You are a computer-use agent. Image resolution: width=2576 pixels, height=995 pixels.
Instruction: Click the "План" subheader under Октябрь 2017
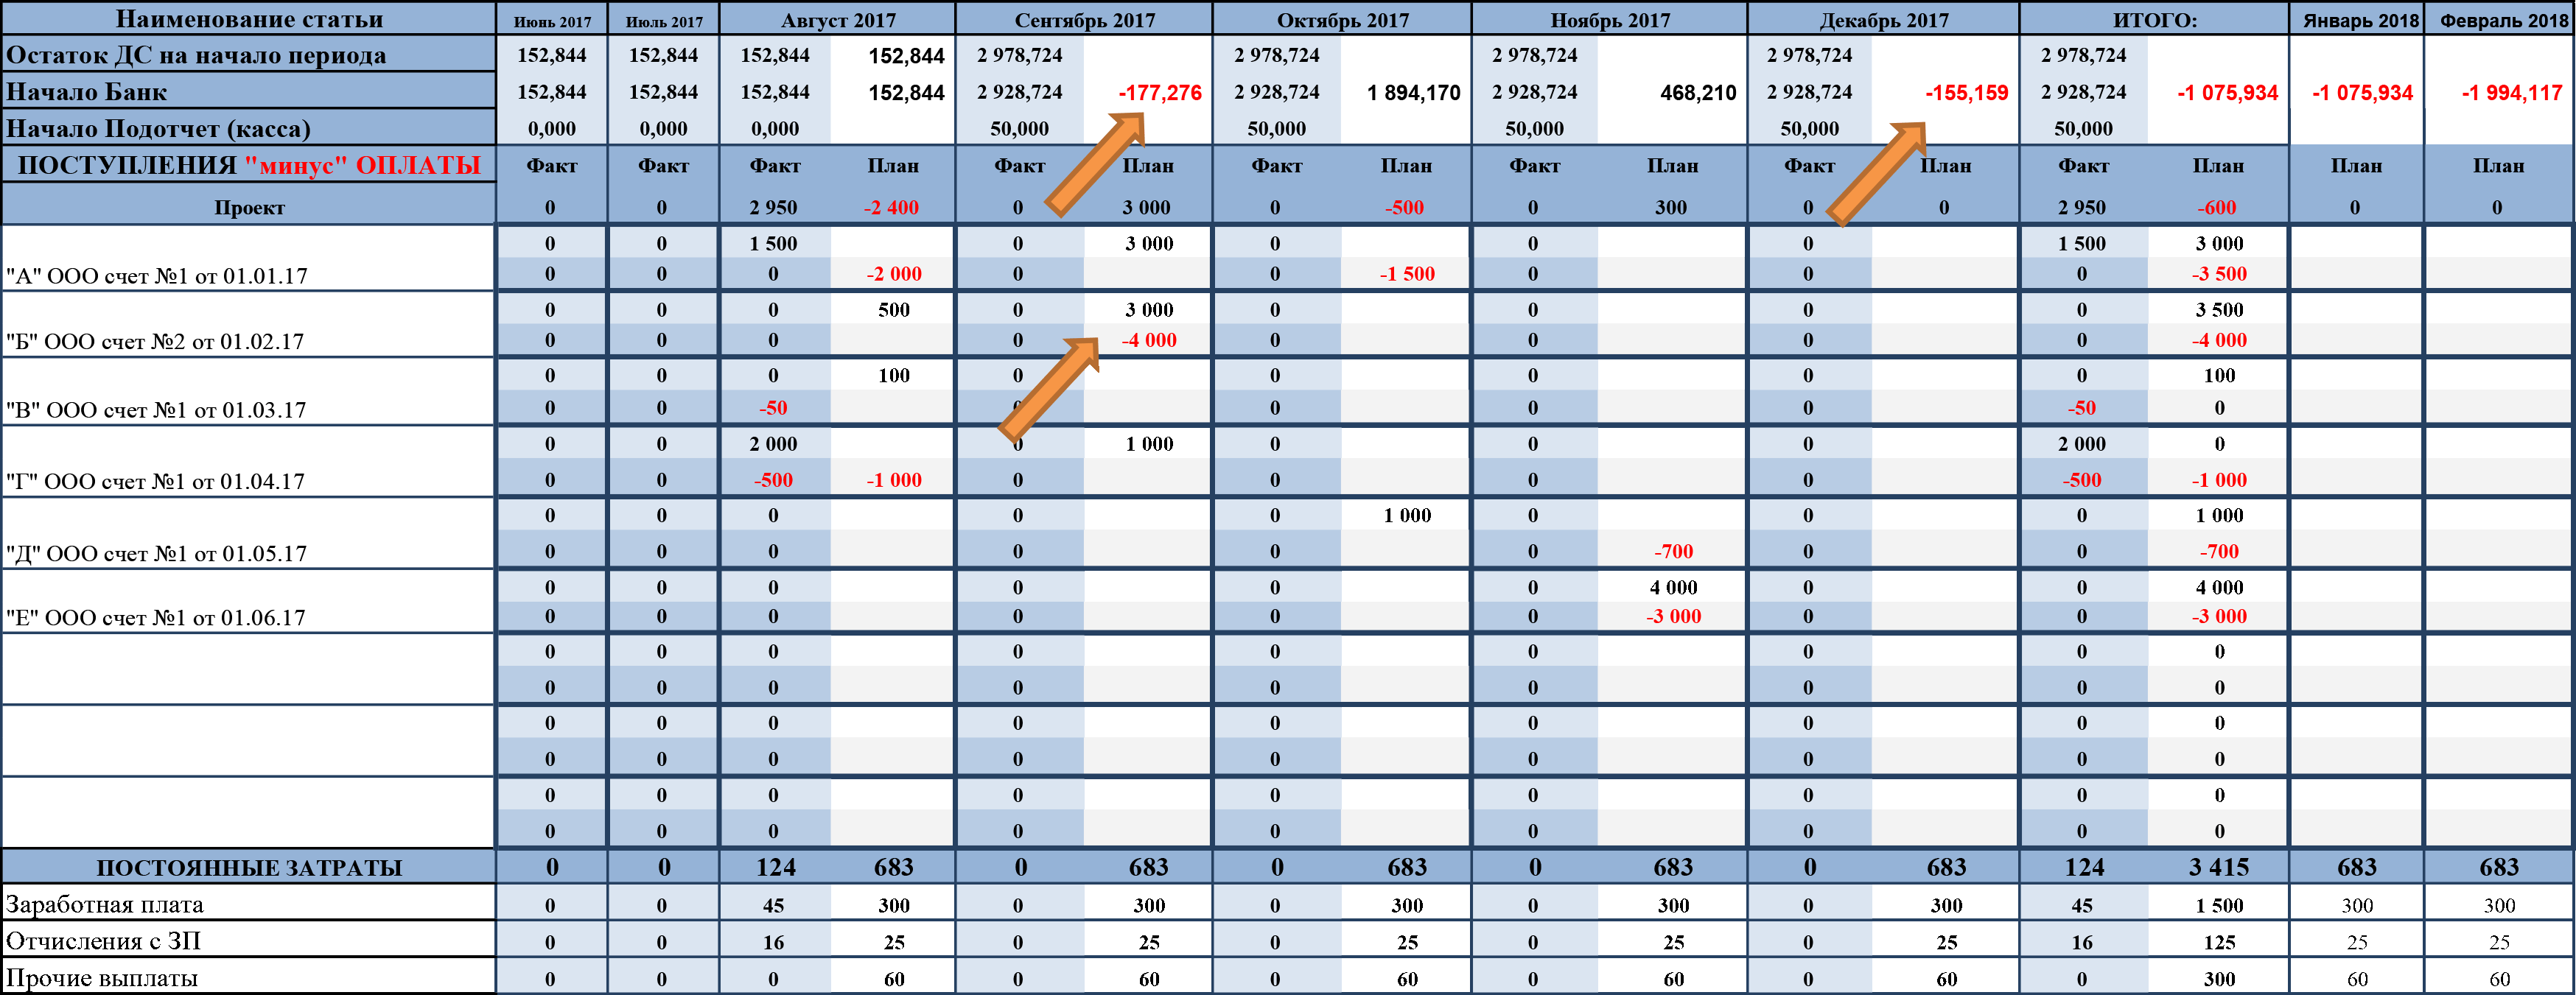[1406, 166]
